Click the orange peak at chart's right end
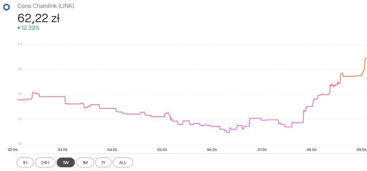The image size is (367, 171). click(365, 58)
